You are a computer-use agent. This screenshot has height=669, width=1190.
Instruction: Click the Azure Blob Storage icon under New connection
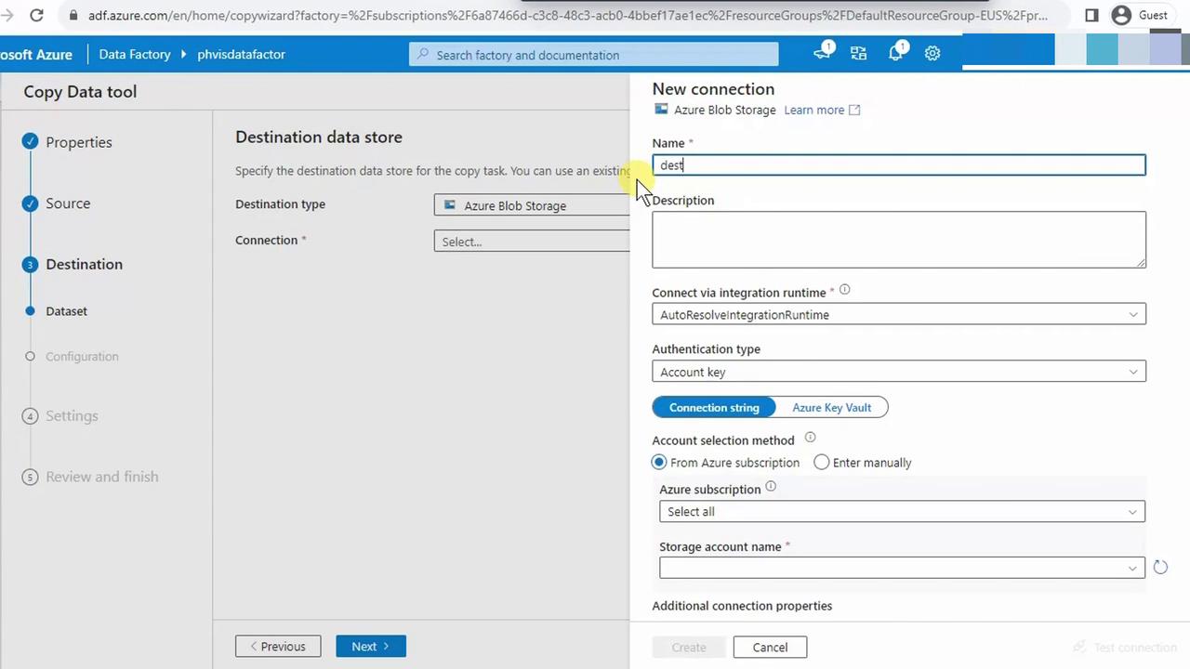coord(661,109)
